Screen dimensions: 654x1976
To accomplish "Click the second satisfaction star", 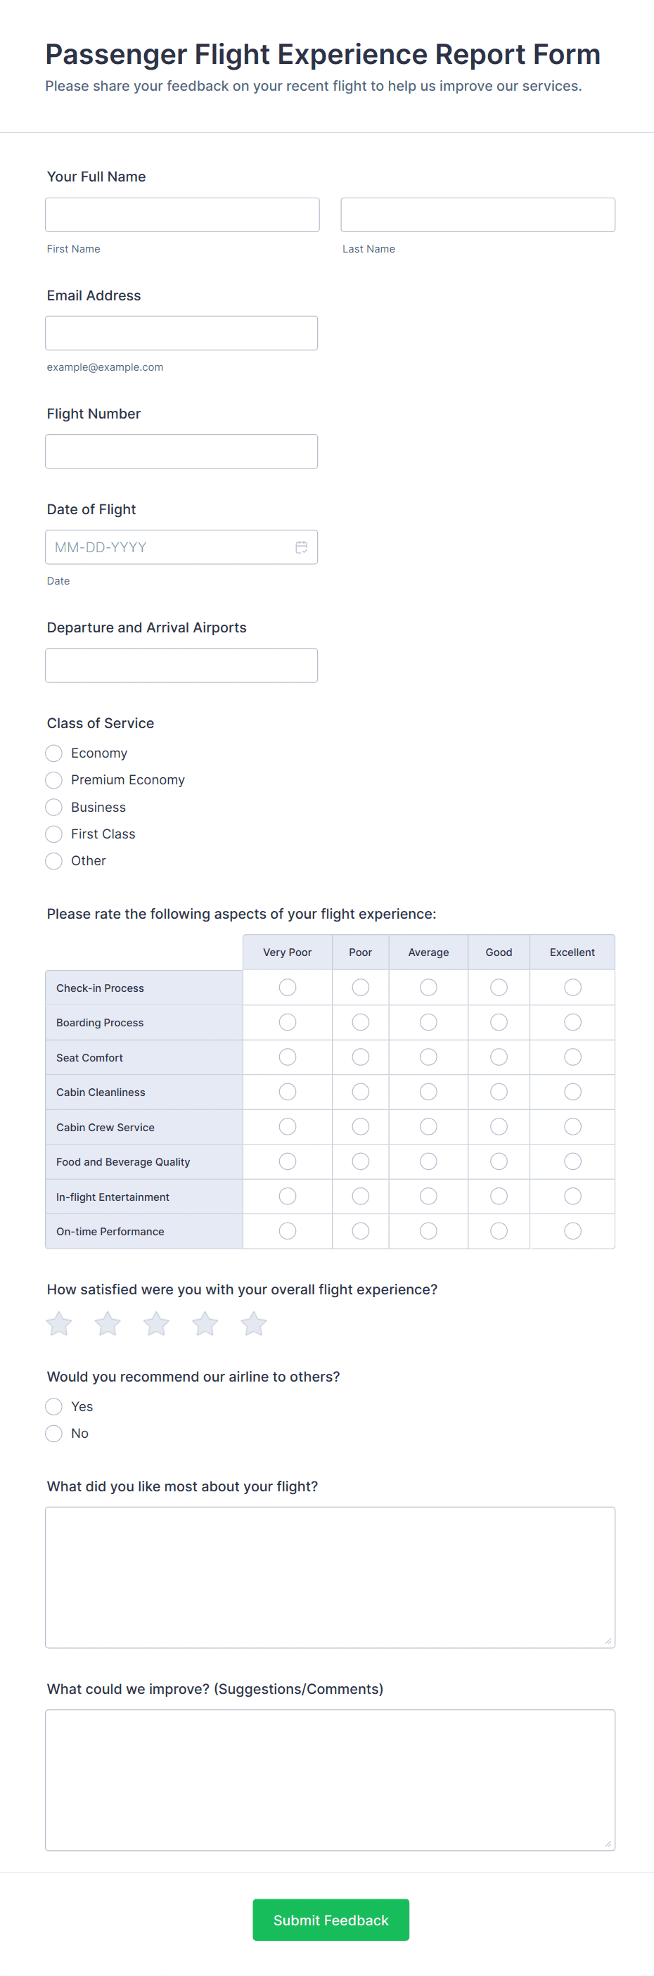I will coord(108,1323).
